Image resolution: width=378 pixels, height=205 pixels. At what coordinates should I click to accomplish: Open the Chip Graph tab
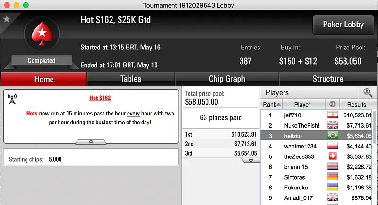[227, 79]
